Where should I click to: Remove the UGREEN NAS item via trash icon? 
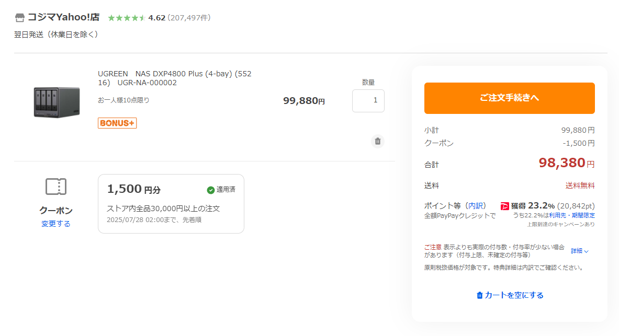(378, 141)
